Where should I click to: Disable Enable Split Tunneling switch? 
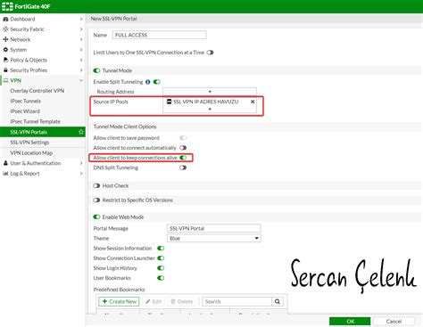pos(157,82)
